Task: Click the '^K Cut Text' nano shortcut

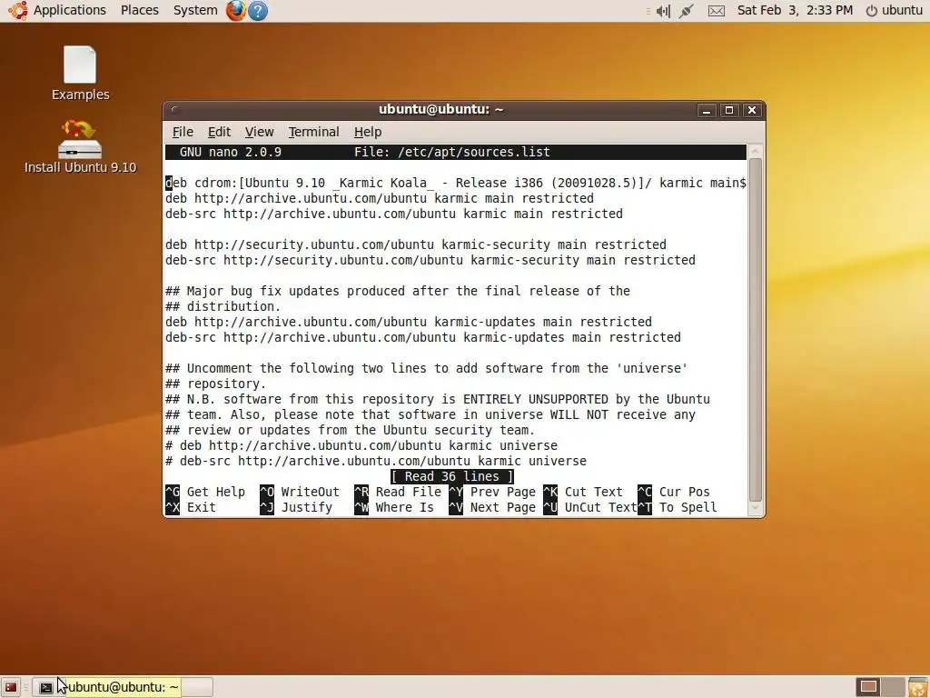Action: coord(583,492)
